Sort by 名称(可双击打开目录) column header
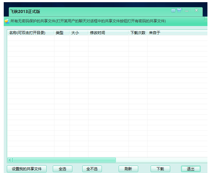Image resolution: width=209 pixels, height=173 pixels. point(31,33)
